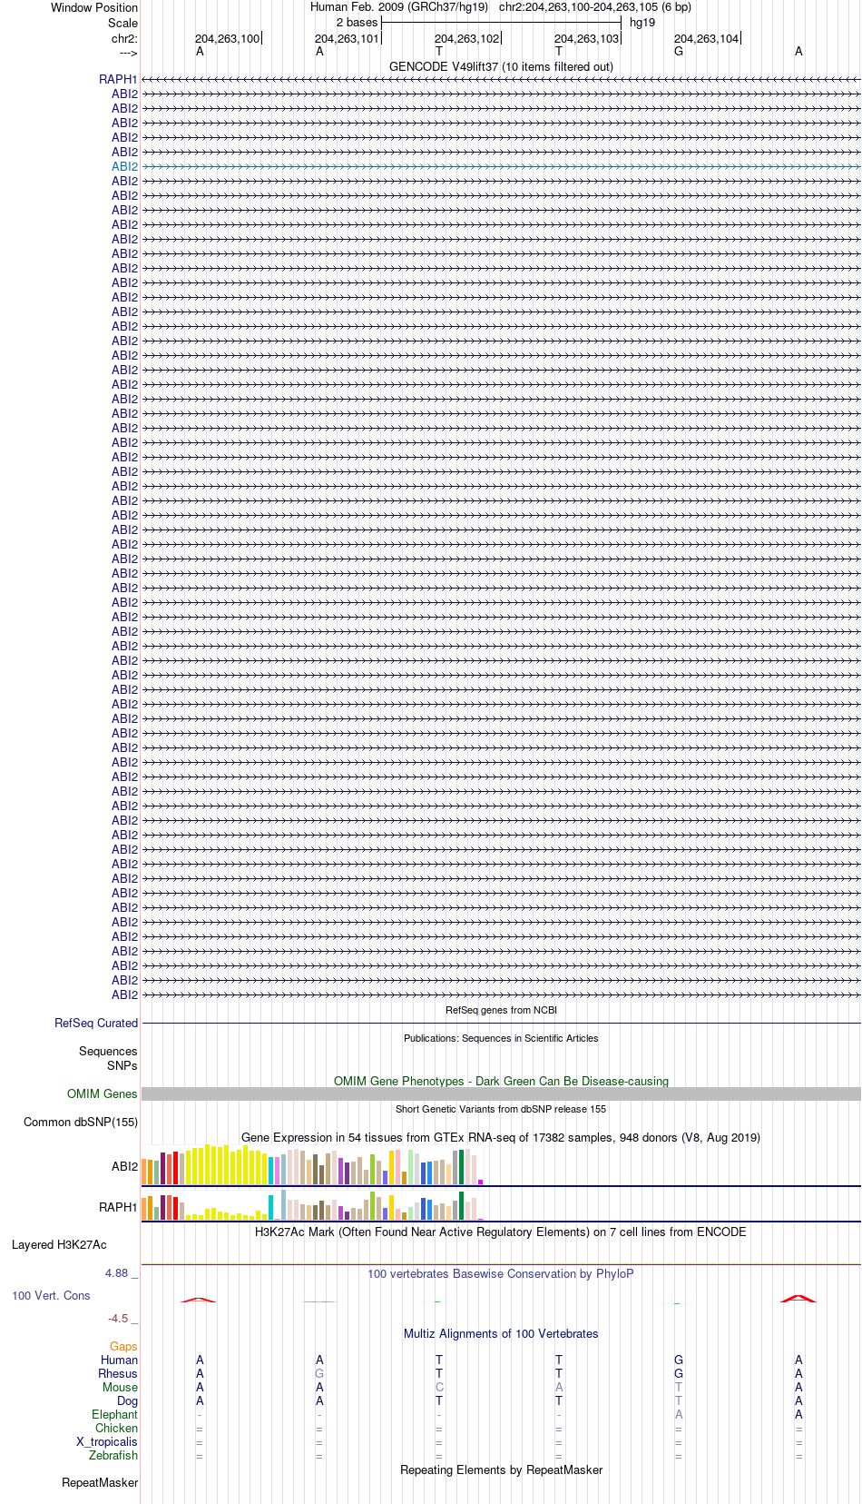Click the Zebrafish alignment row label
862x1504 pixels.
click(113, 1456)
